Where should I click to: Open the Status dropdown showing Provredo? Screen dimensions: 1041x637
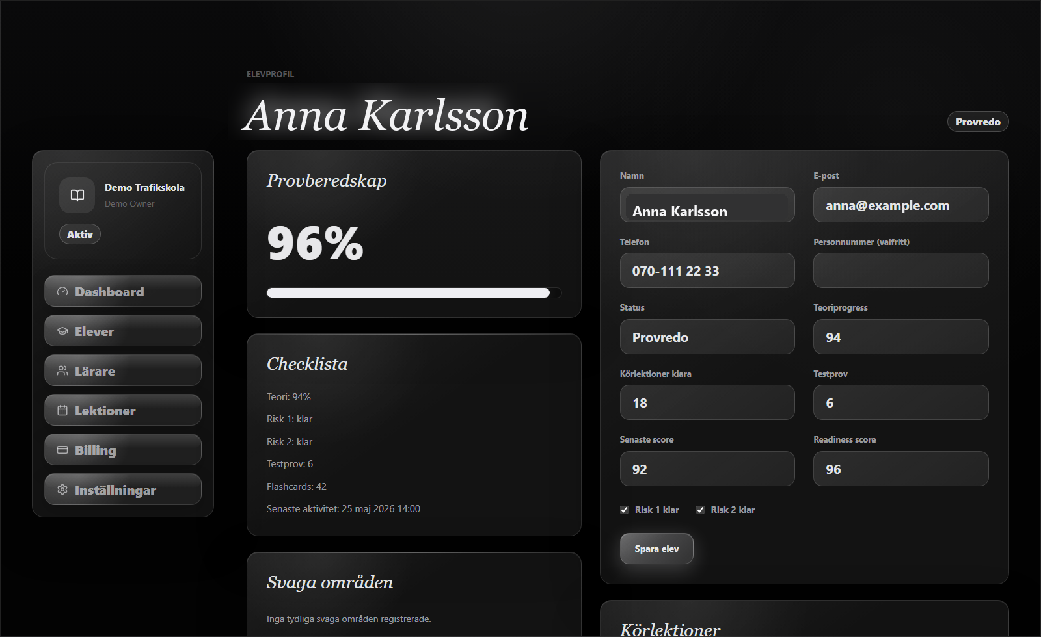click(707, 337)
